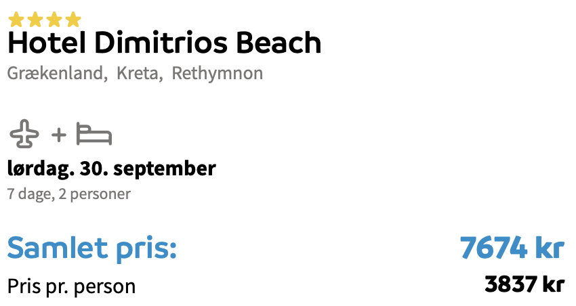
Task: Click the Rethymnon location text
Action: tap(218, 73)
